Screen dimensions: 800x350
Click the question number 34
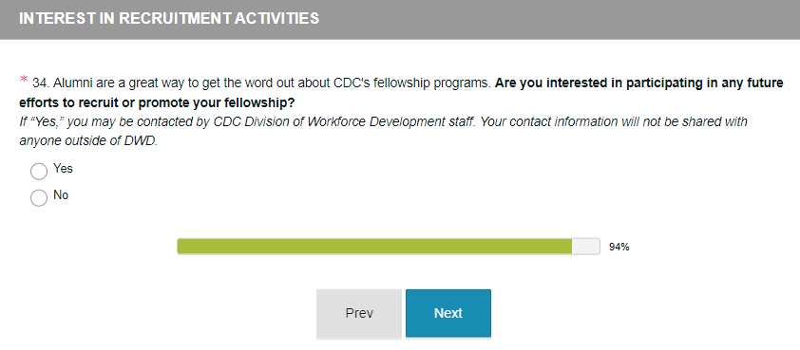tap(40, 83)
